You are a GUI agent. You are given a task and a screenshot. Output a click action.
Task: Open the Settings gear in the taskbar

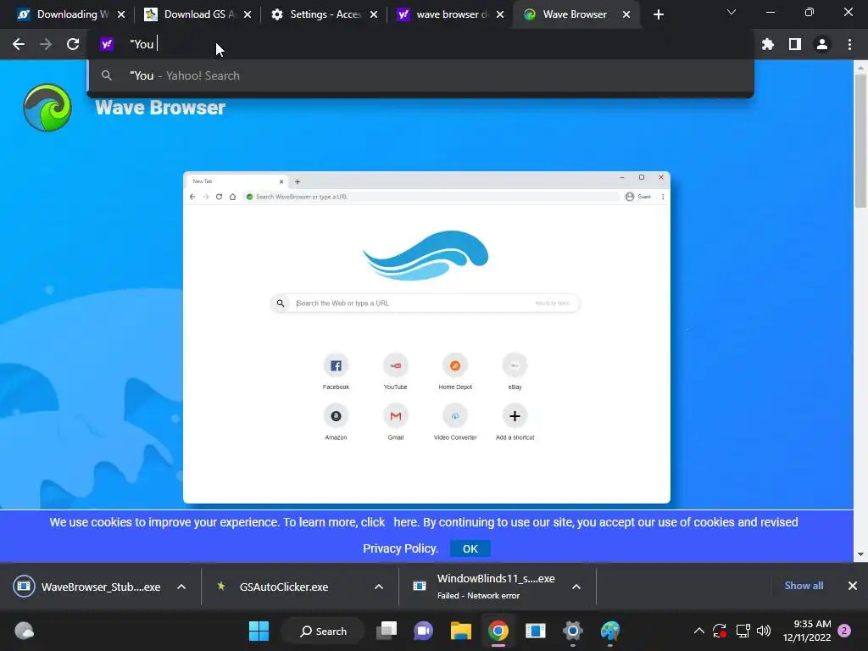[x=573, y=631]
